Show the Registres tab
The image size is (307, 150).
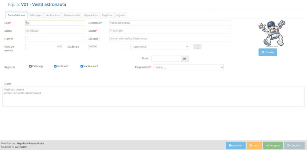pos(107,15)
